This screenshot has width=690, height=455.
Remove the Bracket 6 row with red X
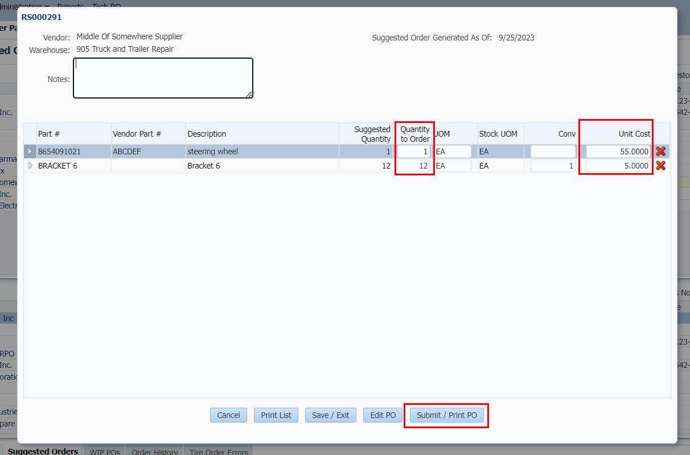click(x=660, y=166)
